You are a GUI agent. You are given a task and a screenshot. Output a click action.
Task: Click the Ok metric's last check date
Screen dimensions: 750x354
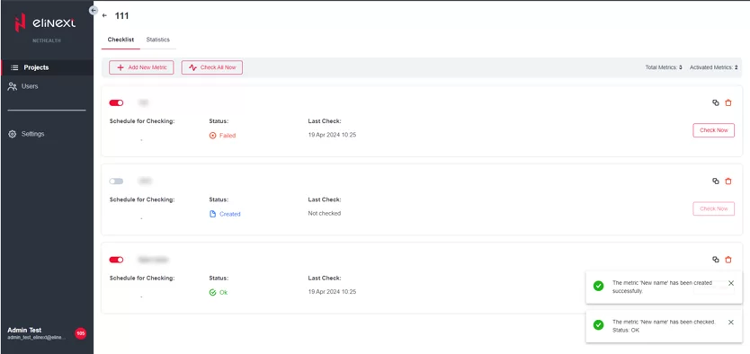332,292
